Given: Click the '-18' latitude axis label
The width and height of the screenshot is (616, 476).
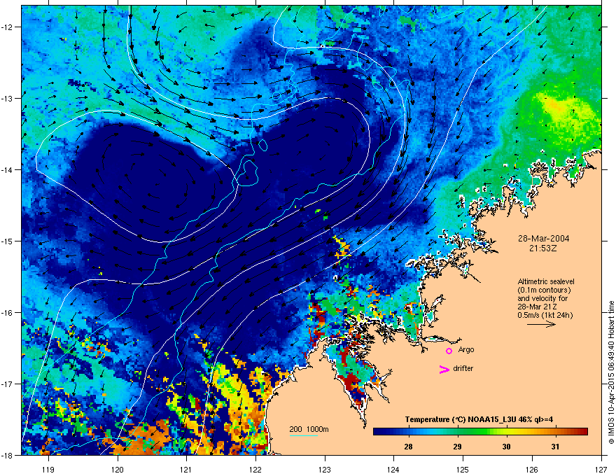Looking at the screenshot, I should coord(8,455).
